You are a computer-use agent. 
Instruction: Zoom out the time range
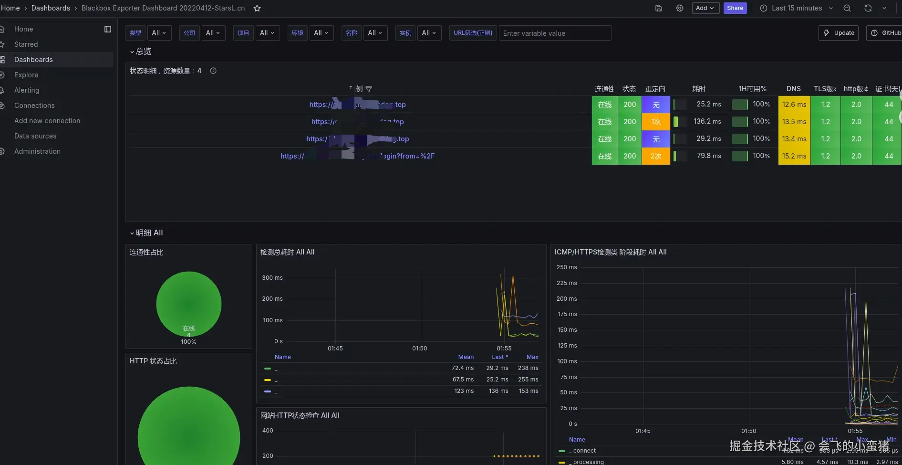click(x=847, y=8)
